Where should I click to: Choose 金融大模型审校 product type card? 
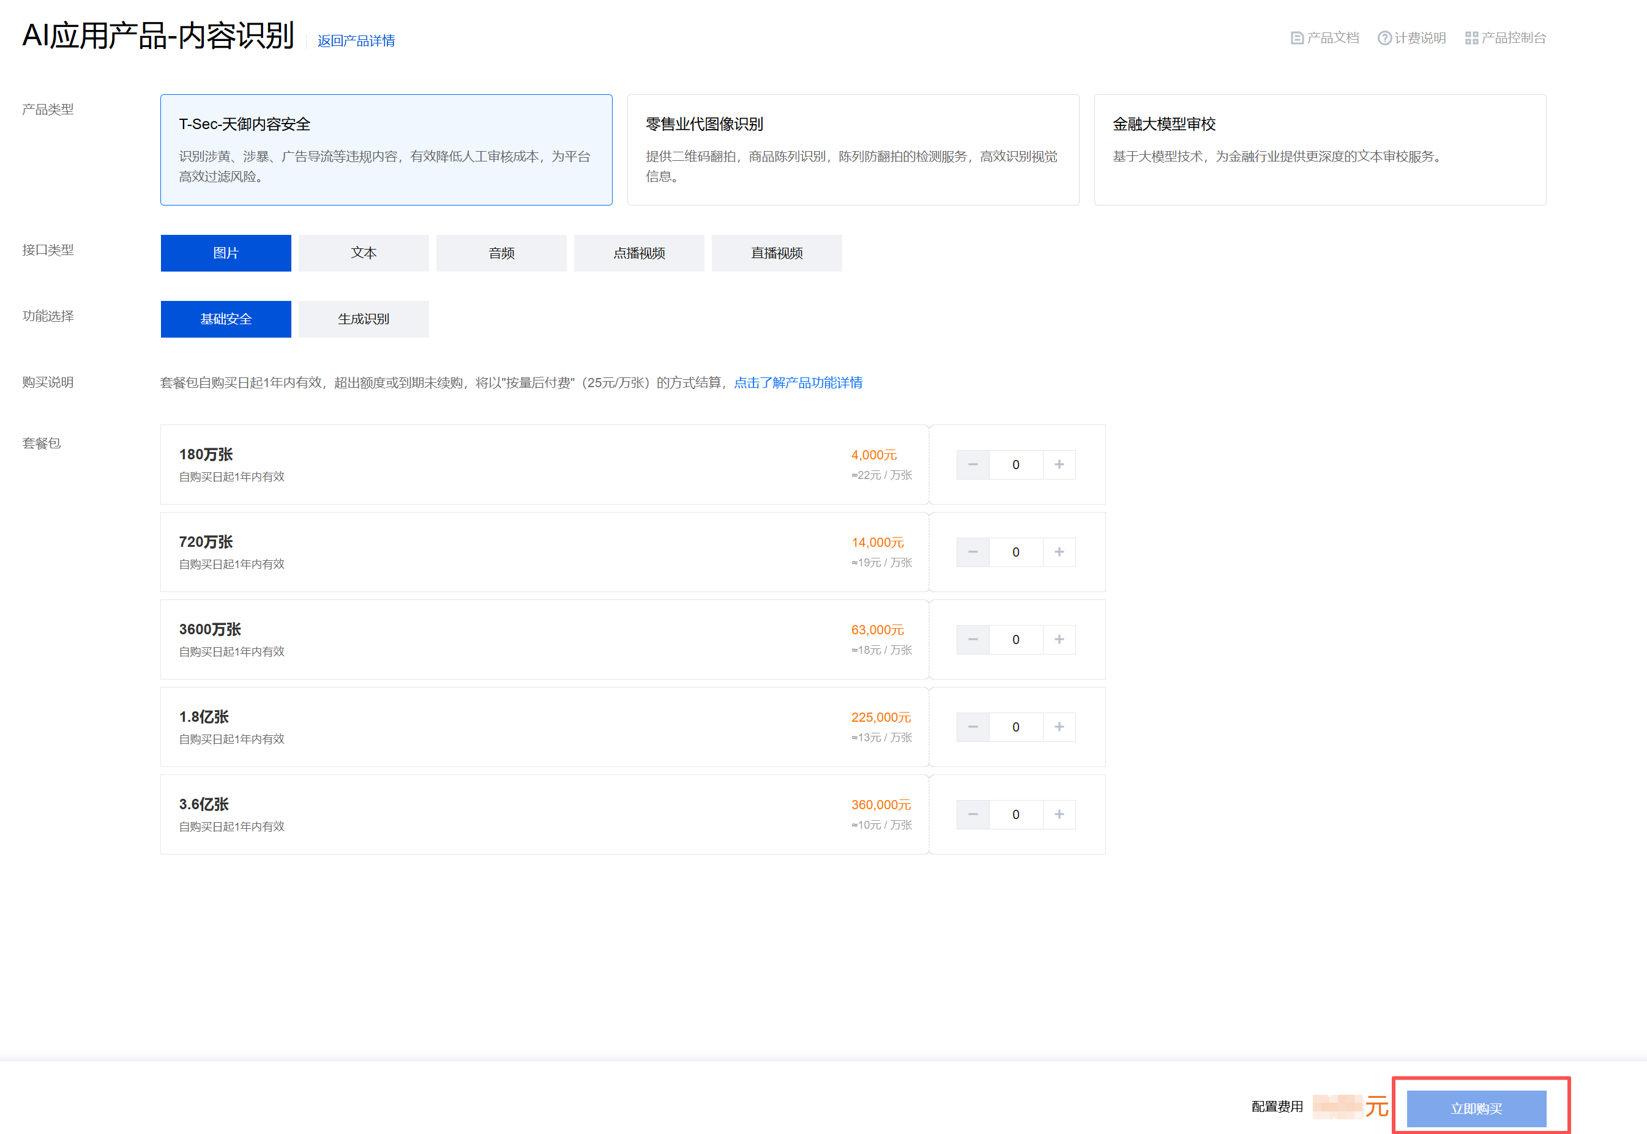[1320, 150]
